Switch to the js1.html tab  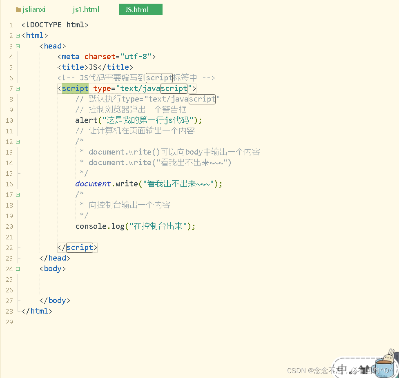click(x=85, y=9)
